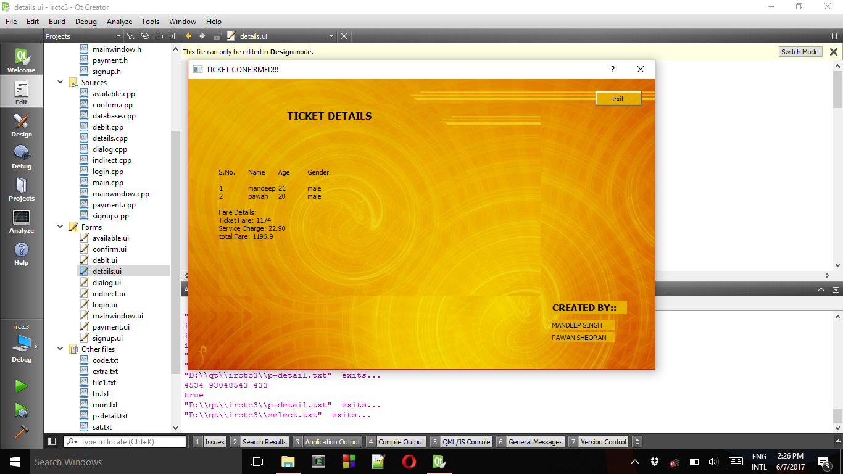
Task: Synchronize with editor link icon
Action: coord(145,36)
